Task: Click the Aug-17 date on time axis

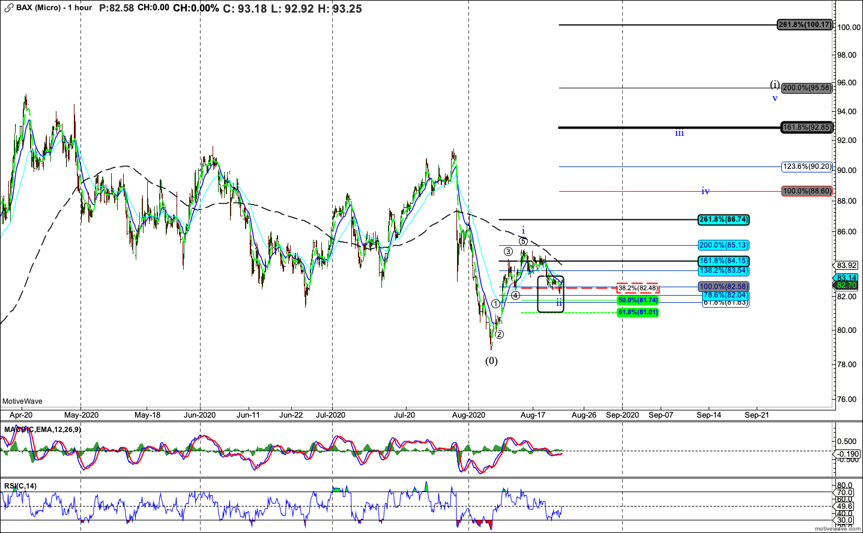Action: pyautogui.click(x=533, y=415)
